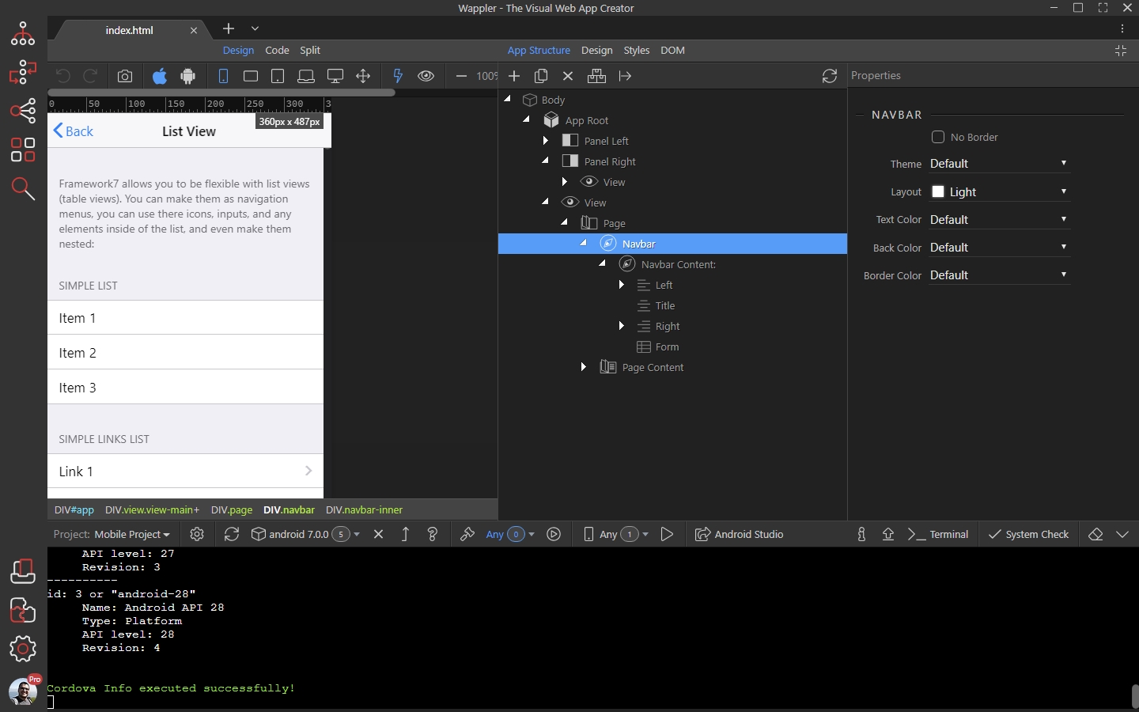Enable the No Border checkbox

(x=938, y=137)
